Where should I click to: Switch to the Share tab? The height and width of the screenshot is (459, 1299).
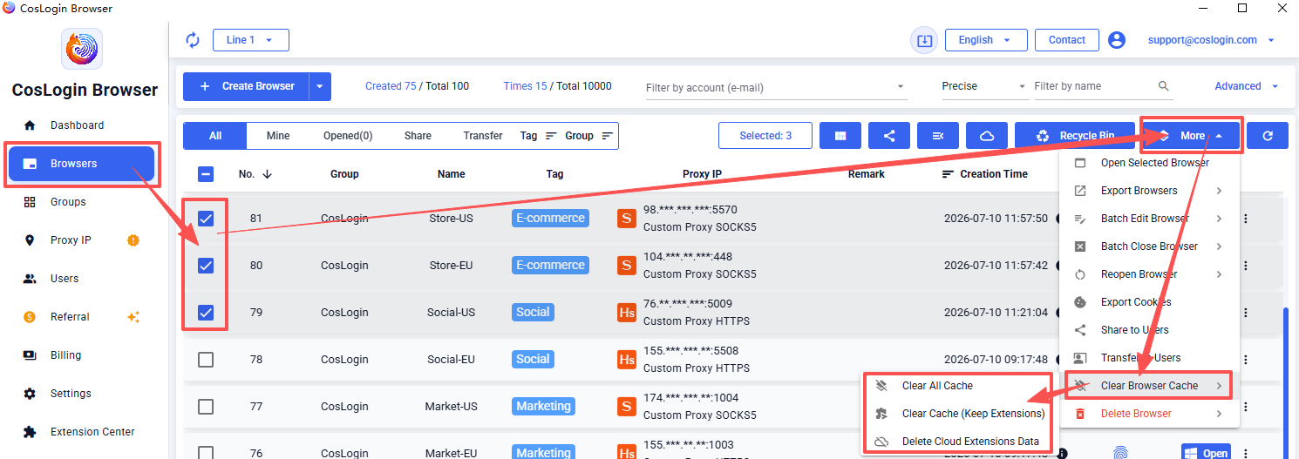[x=418, y=136]
